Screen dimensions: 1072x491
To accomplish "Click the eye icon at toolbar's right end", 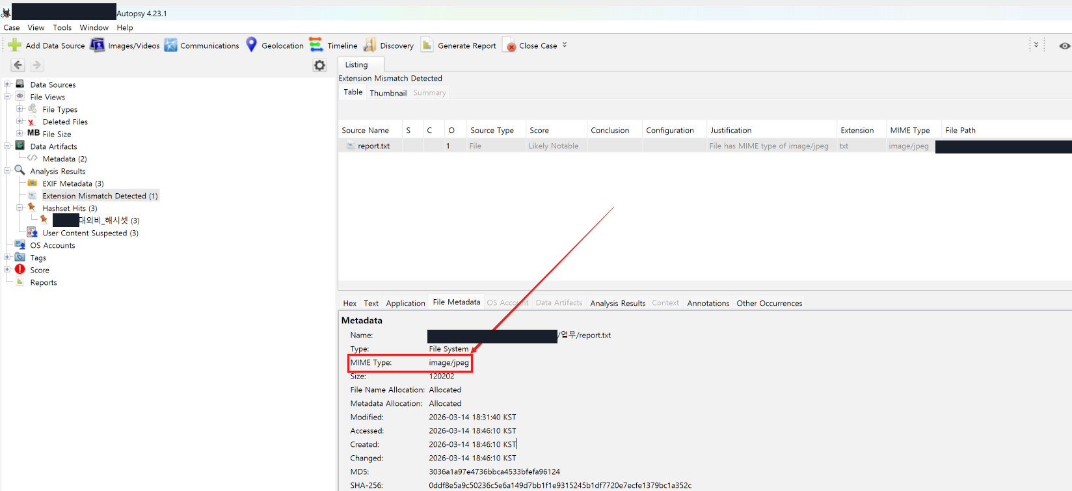I will (1064, 46).
